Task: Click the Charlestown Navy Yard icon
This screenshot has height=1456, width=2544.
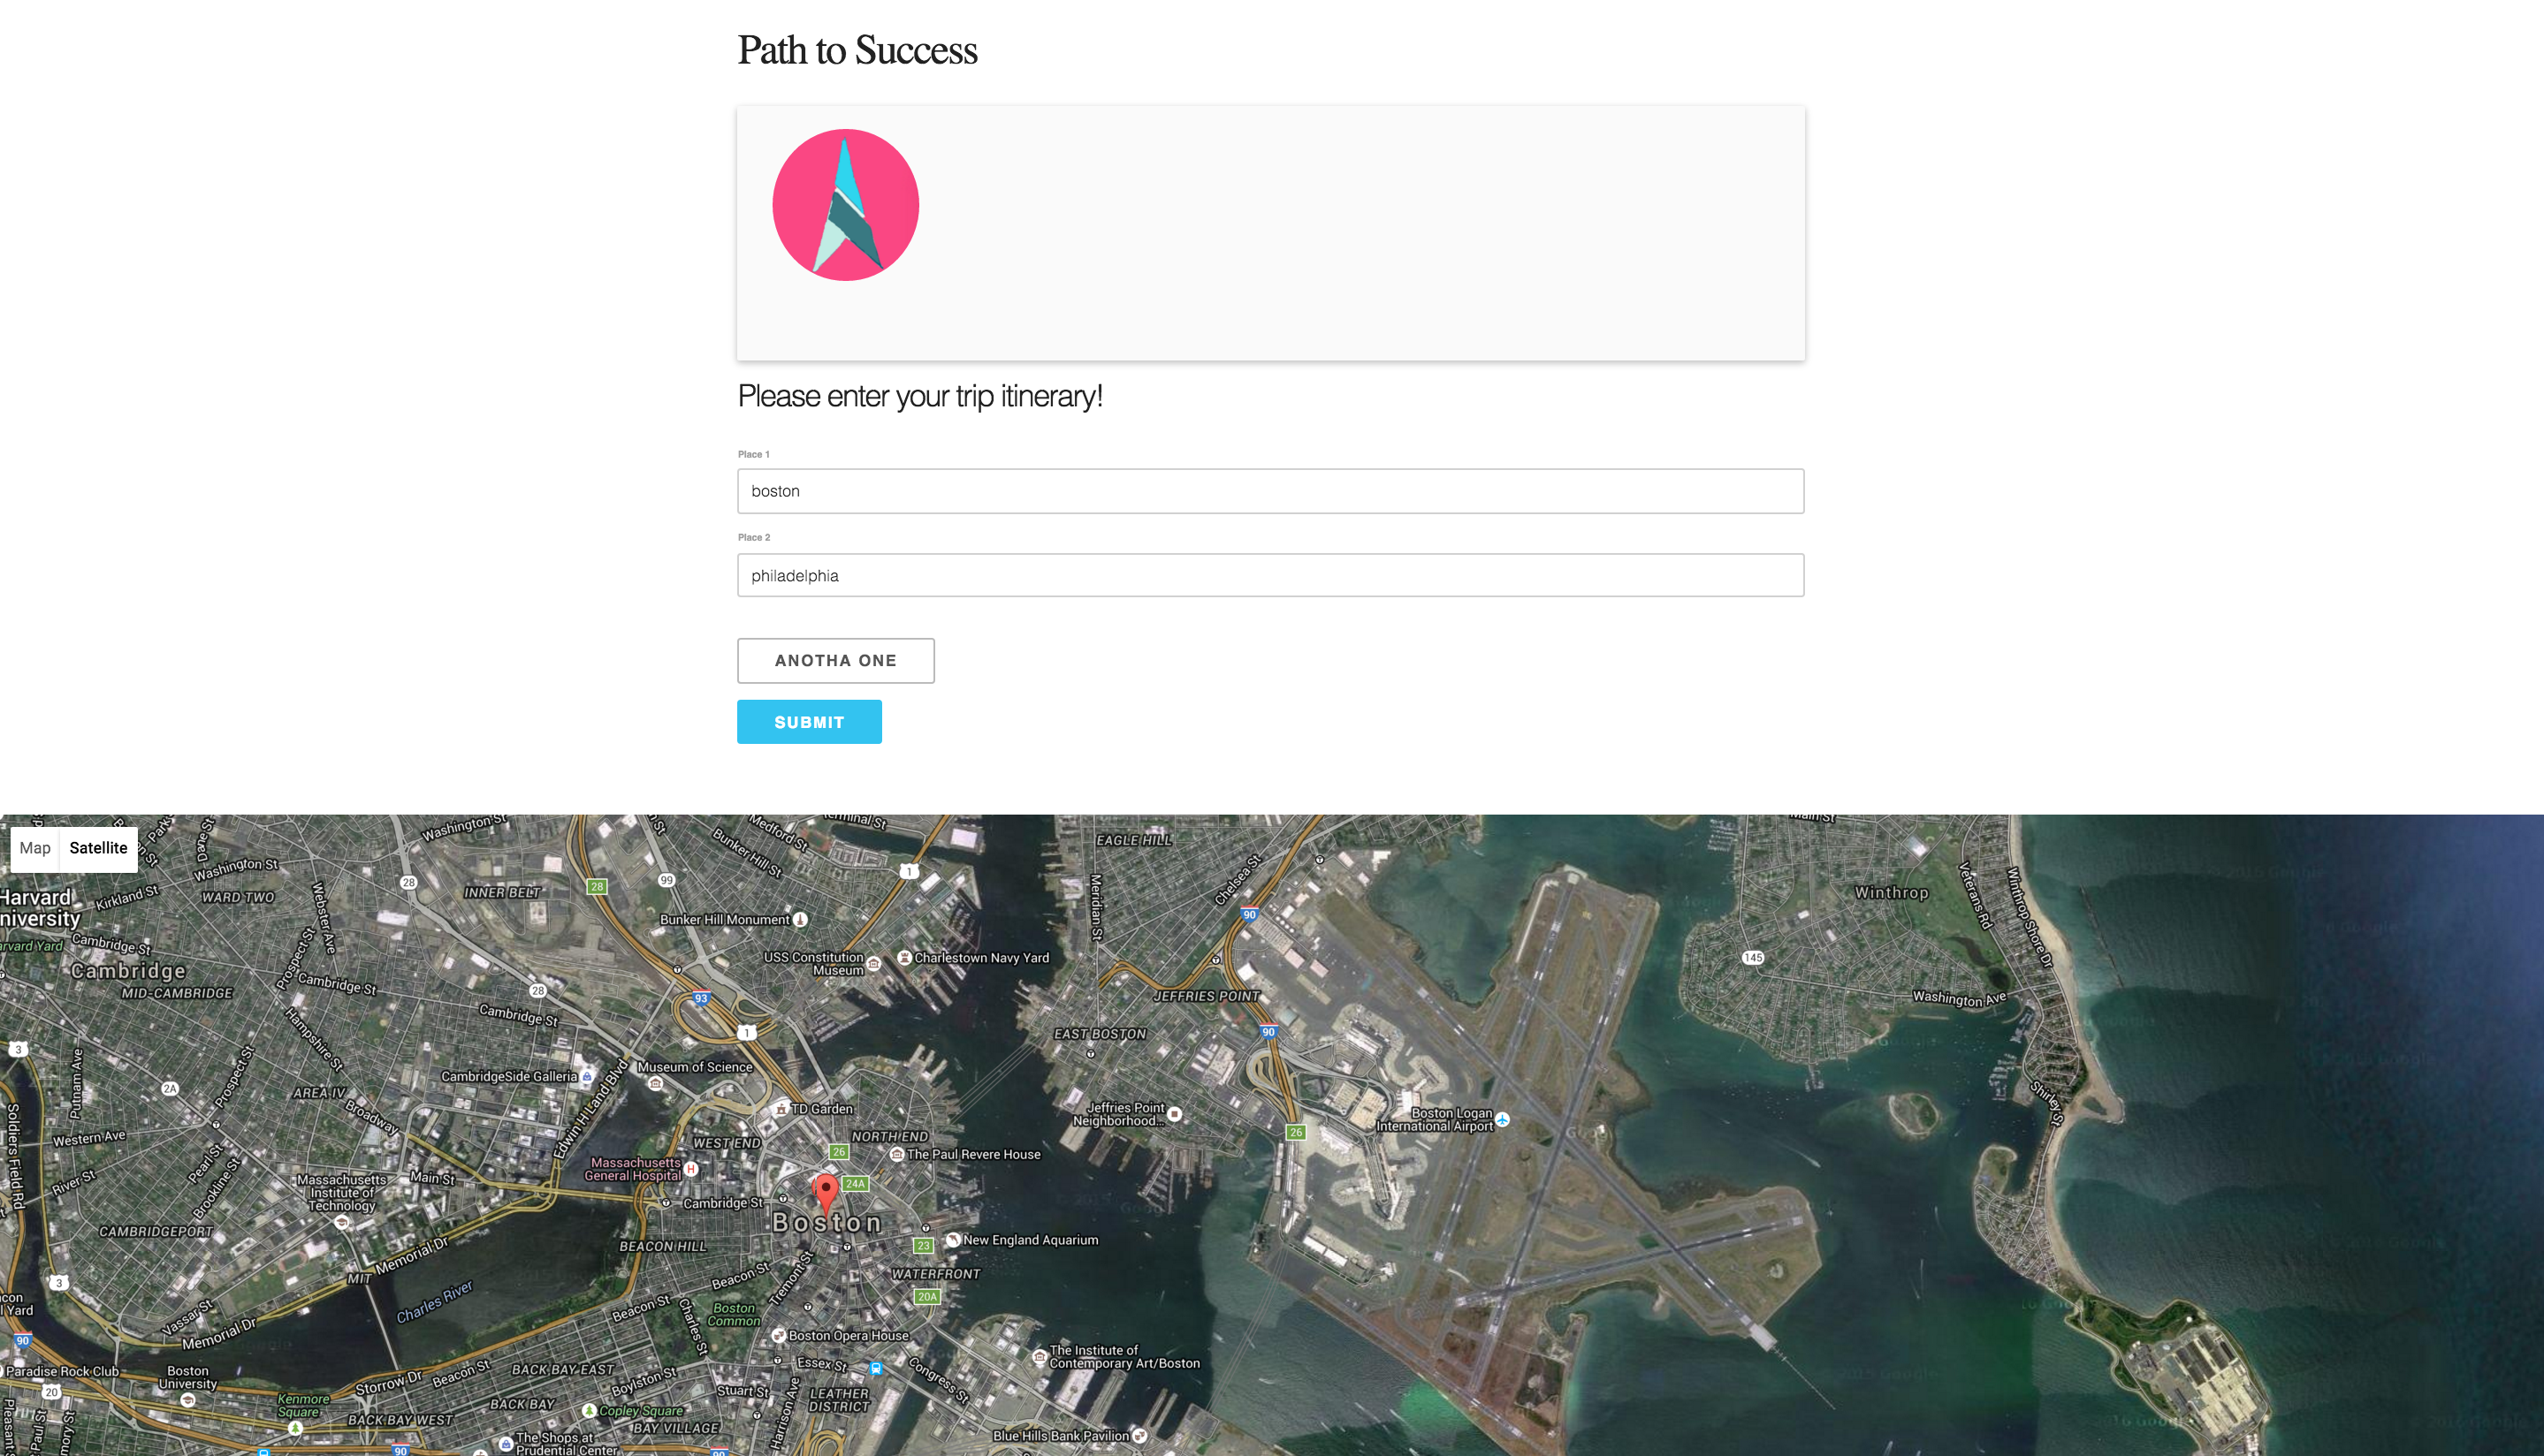Action: pos(904,957)
